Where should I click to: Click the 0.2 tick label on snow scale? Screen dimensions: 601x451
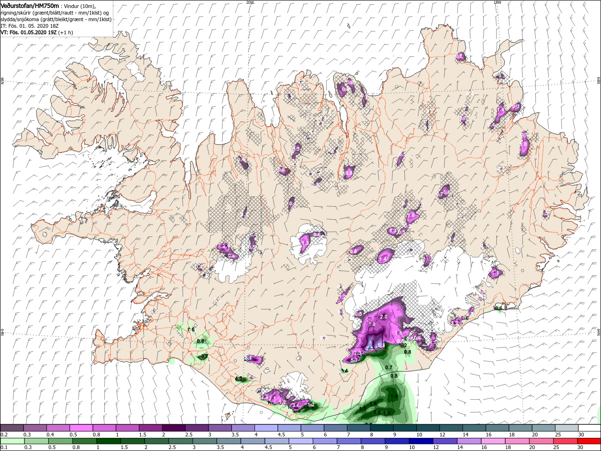(4, 435)
